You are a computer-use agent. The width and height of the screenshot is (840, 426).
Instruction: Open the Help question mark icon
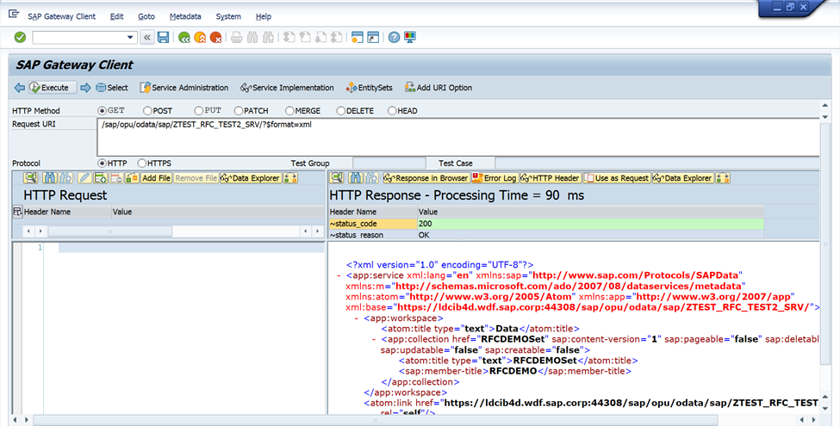(x=395, y=38)
